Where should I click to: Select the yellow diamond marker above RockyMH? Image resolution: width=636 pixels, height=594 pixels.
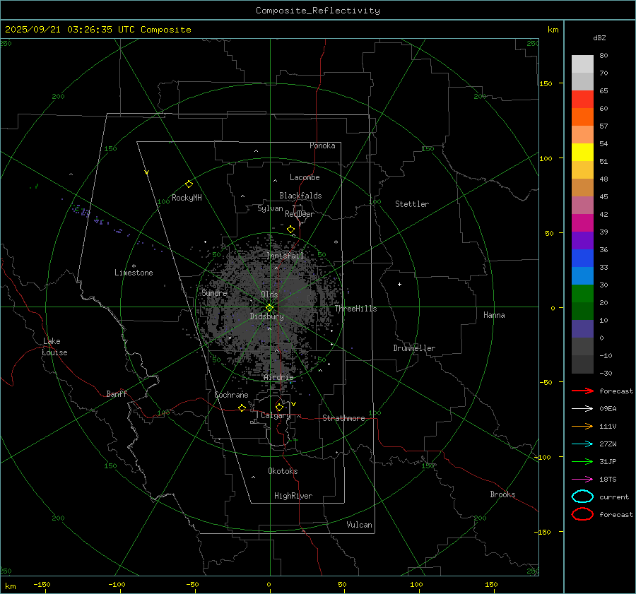[x=189, y=184]
